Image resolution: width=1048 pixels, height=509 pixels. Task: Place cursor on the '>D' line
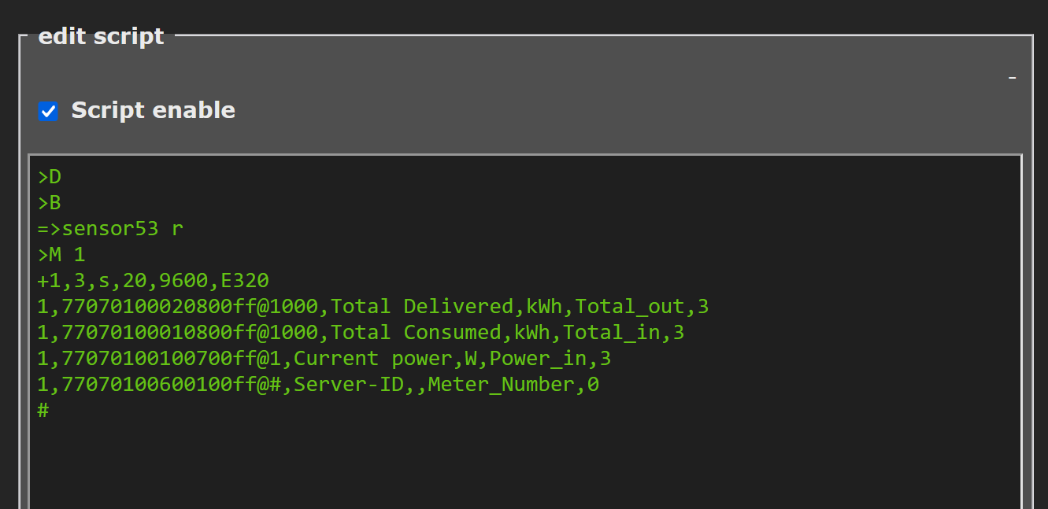[49, 178]
